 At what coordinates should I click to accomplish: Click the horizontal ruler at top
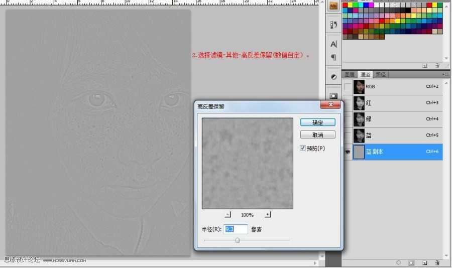coord(160,3)
